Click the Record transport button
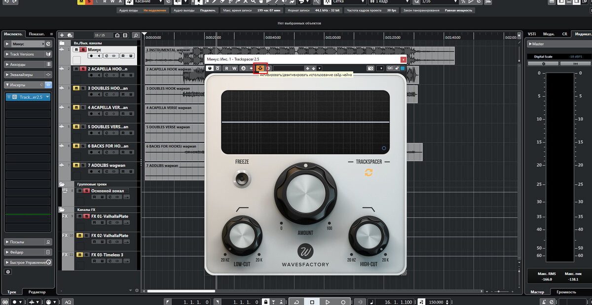Viewport: 592px width, 305px height. (x=343, y=302)
